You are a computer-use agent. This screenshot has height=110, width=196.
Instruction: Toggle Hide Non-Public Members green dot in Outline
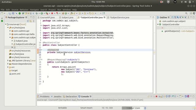183,17
